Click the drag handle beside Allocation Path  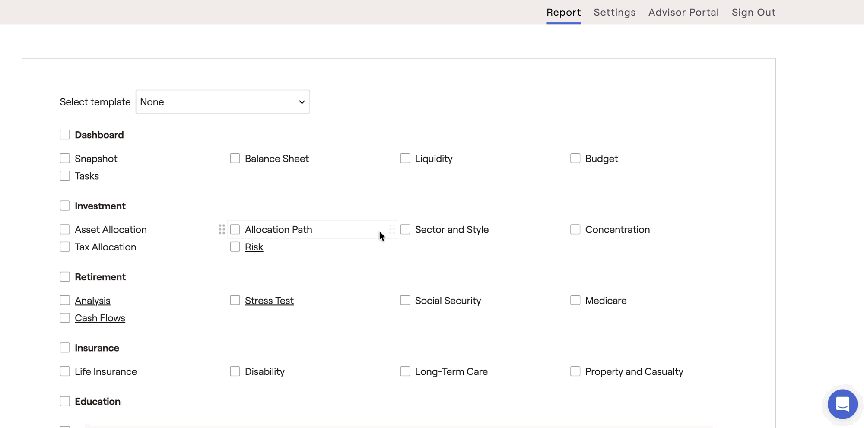[x=222, y=229]
